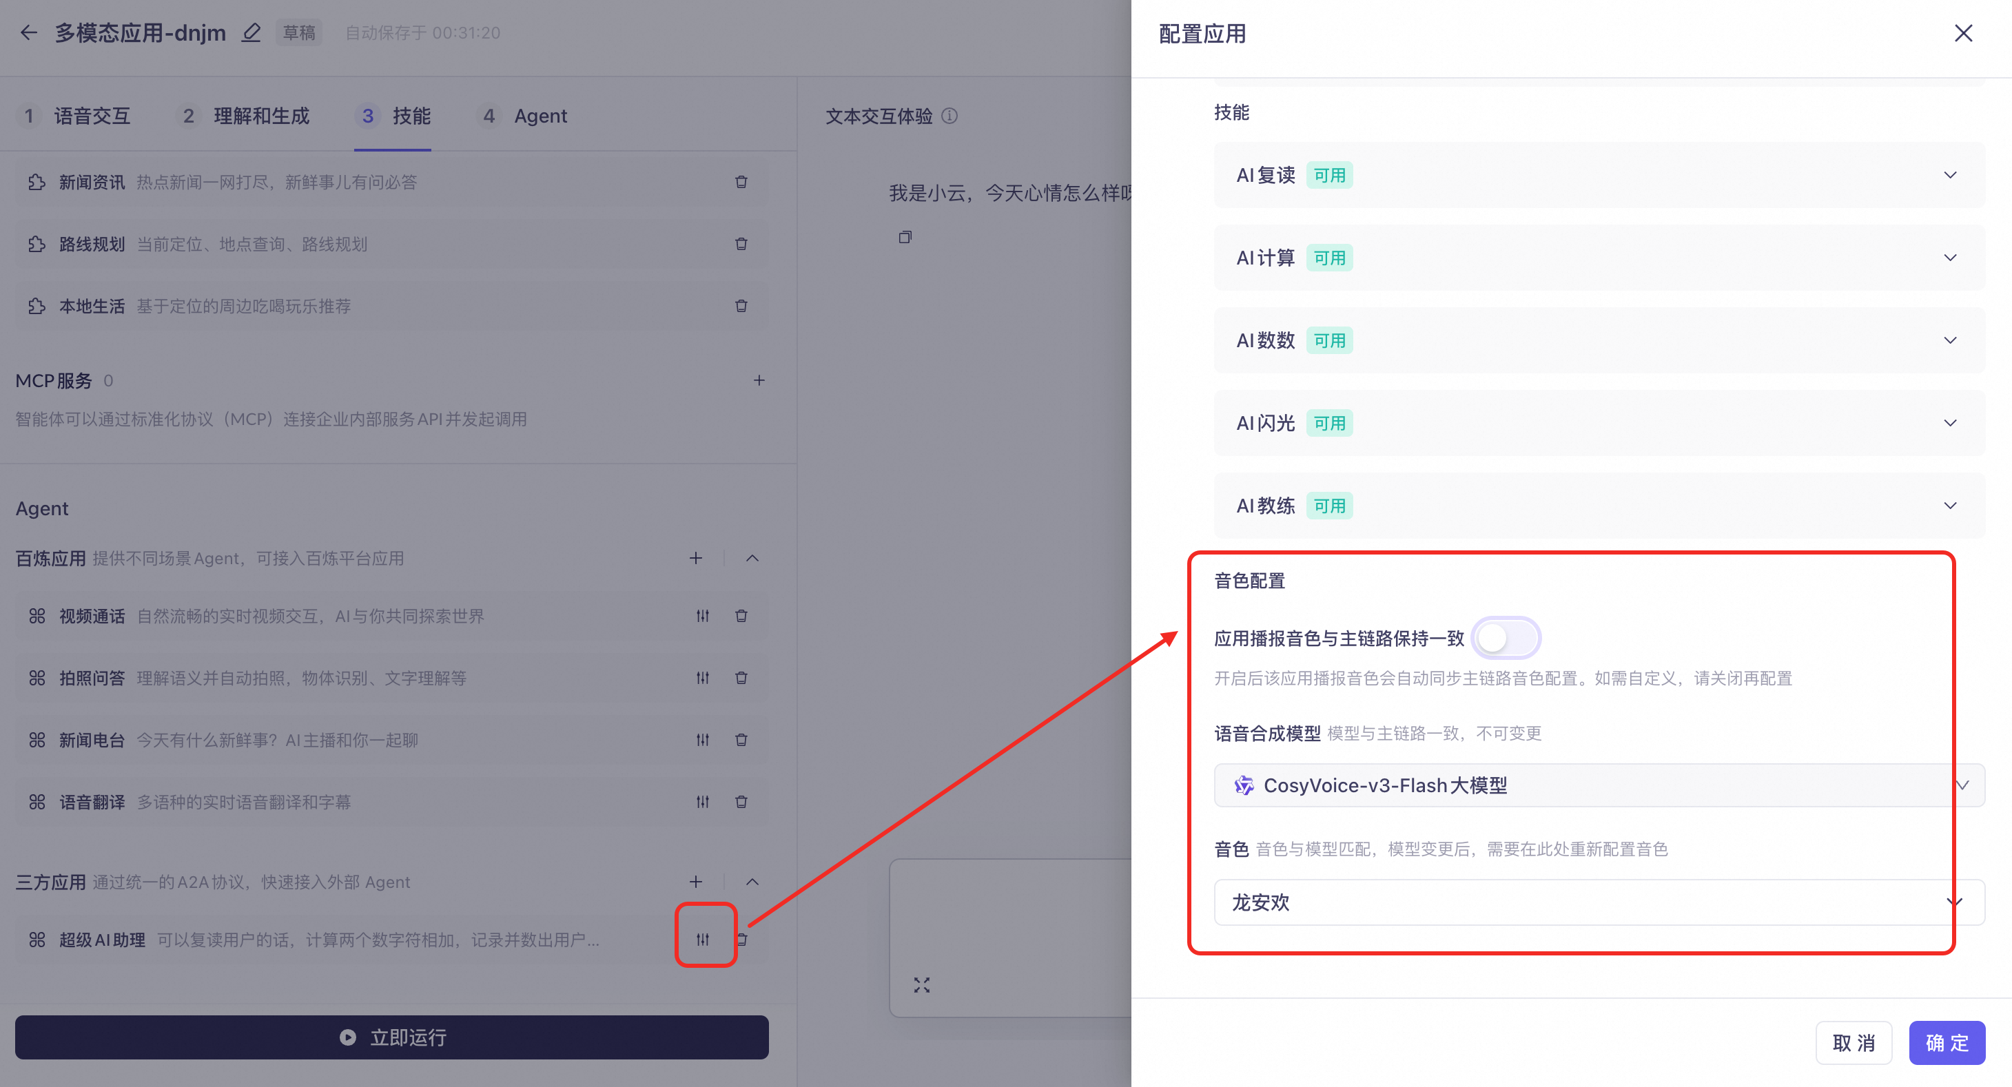Click the back arrow beside app title

(29, 33)
